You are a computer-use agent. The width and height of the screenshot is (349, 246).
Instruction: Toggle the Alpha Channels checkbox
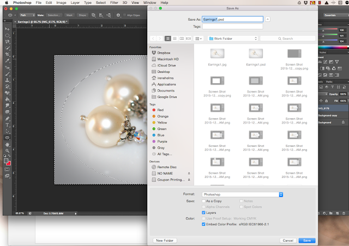pos(203,207)
